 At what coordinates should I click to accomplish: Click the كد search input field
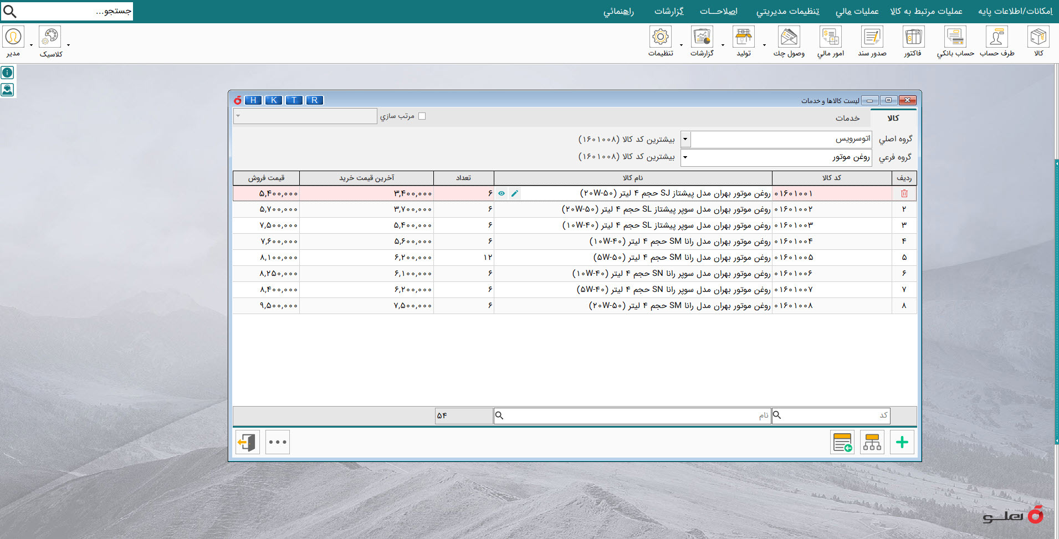coord(831,415)
